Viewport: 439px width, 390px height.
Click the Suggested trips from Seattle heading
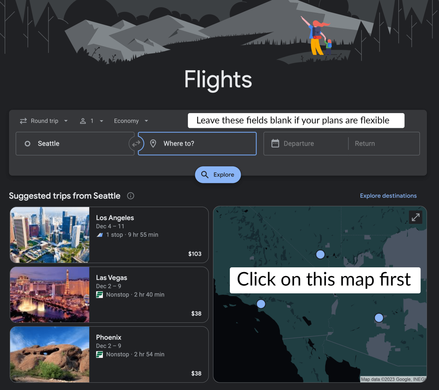click(x=64, y=196)
